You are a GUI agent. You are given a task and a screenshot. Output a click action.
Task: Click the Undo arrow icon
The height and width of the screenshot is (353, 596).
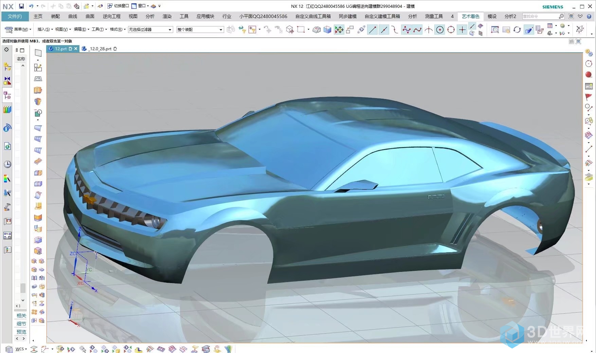click(31, 6)
